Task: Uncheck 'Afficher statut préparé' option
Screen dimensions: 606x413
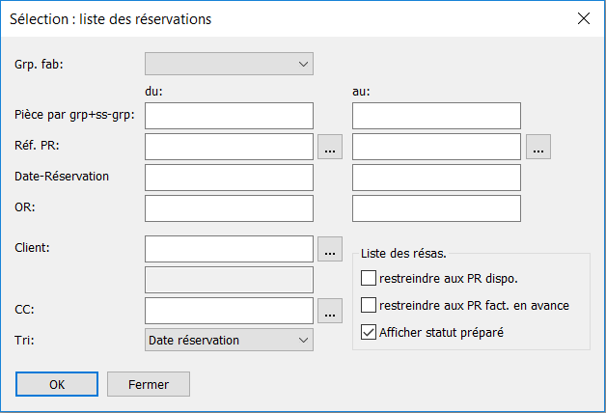Action: click(369, 332)
